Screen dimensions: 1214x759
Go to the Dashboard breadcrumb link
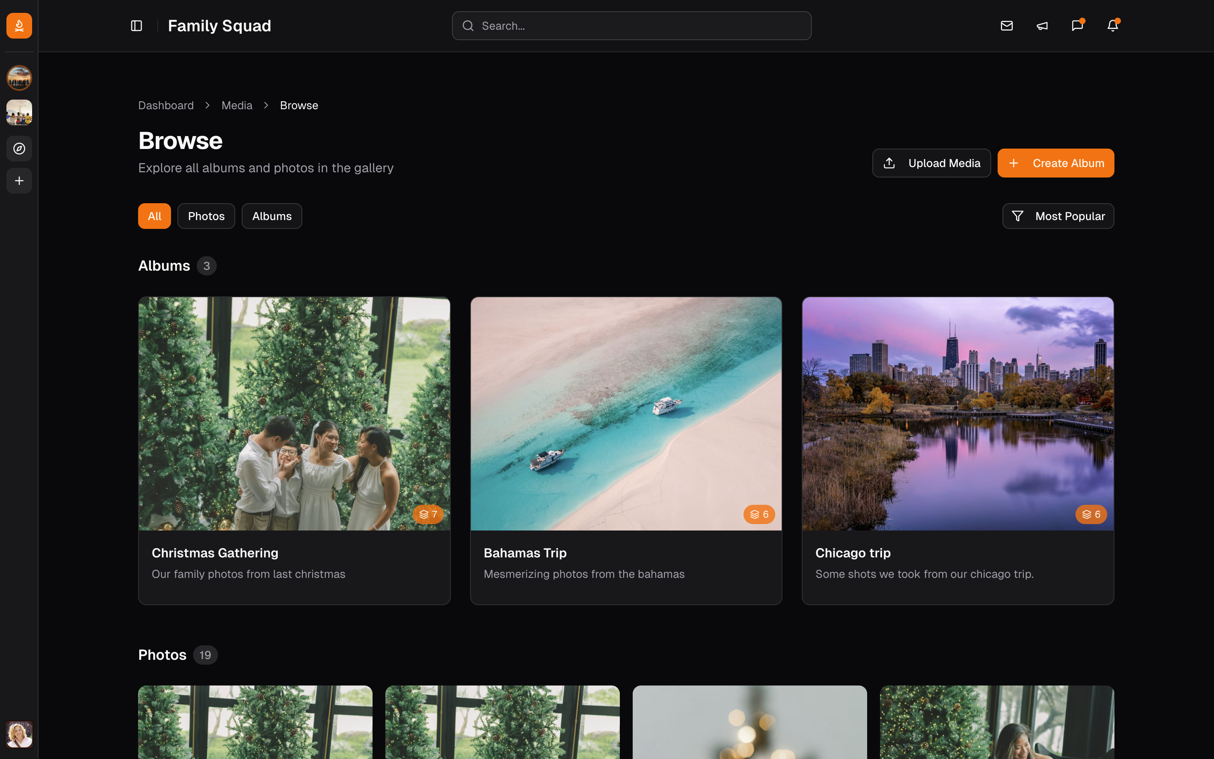coord(165,105)
